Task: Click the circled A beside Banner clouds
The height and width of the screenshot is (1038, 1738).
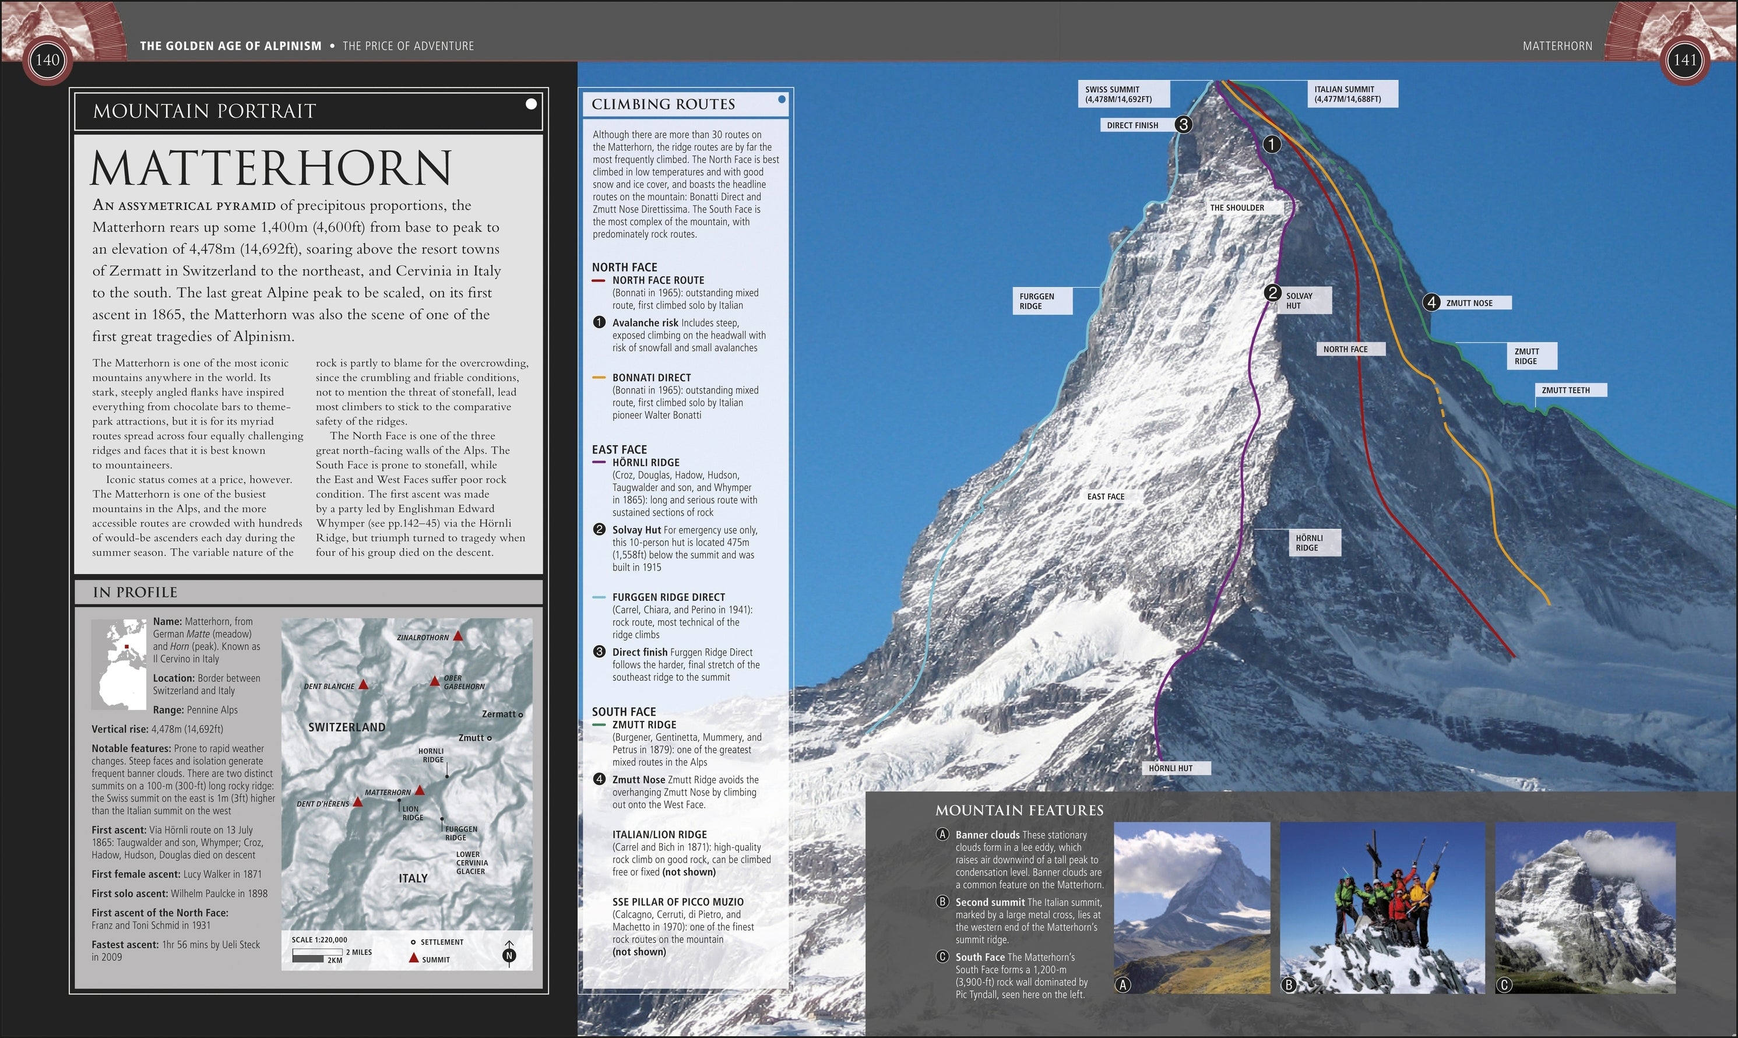Action: (942, 835)
